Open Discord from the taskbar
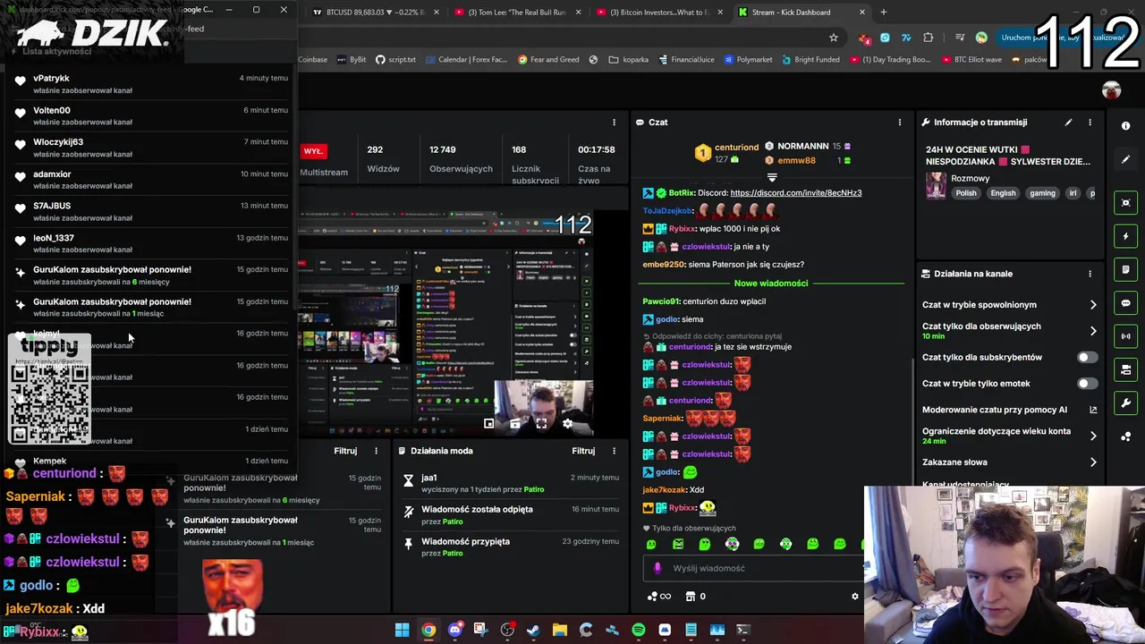The image size is (1145, 644). click(x=454, y=631)
